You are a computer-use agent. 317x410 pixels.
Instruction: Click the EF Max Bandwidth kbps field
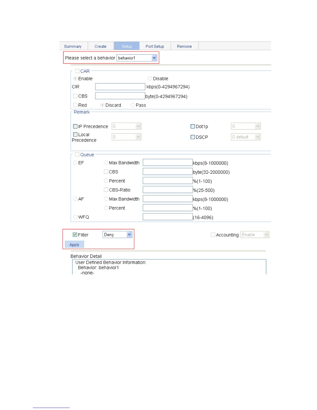tap(168, 163)
